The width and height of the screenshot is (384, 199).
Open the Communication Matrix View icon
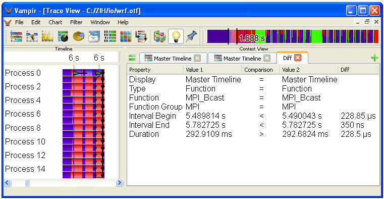tap(125, 36)
